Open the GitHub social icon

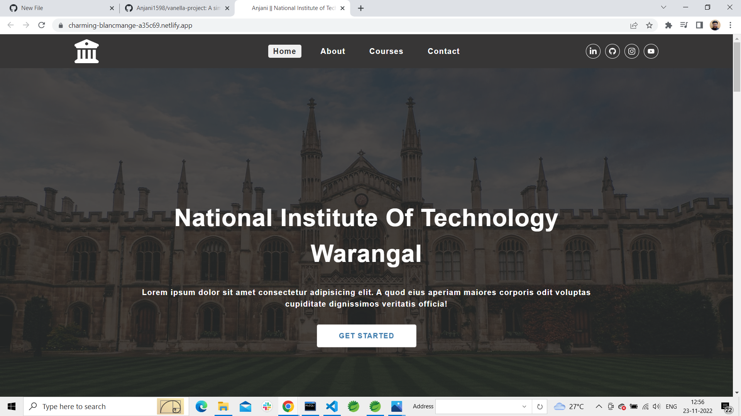point(612,51)
